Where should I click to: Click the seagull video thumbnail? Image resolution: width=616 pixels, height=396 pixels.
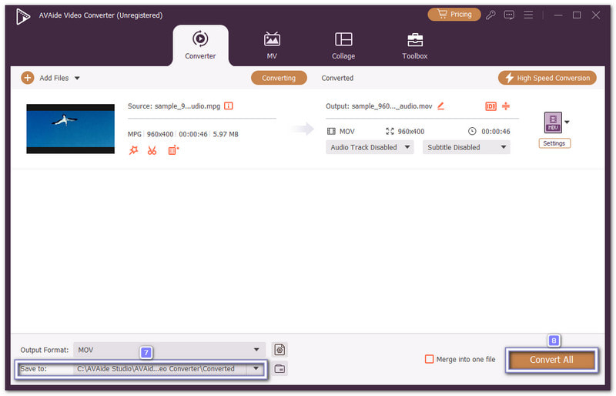pyautogui.click(x=70, y=129)
